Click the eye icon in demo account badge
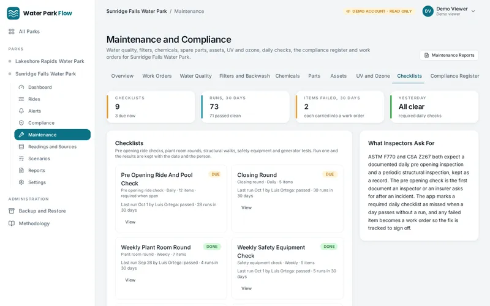490x306 pixels. (348, 11)
